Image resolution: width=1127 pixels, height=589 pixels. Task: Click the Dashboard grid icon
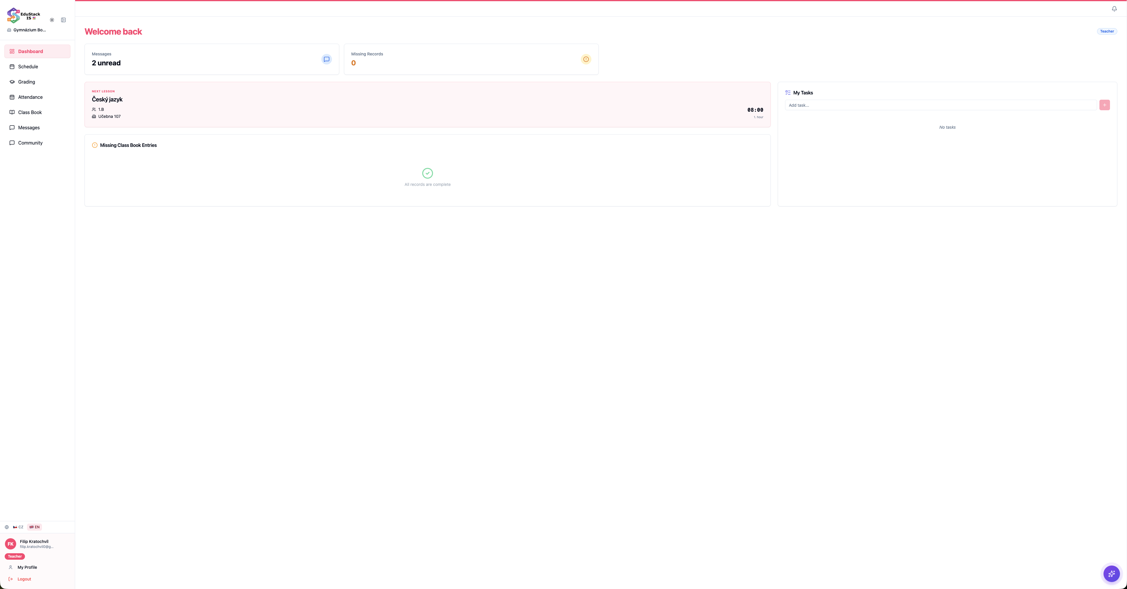tap(12, 52)
